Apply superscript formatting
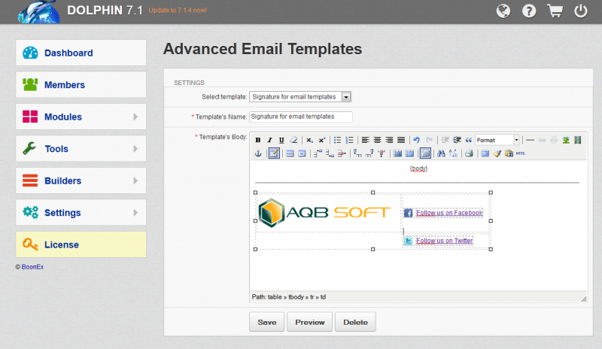The height and width of the screenshot is (349, 602). 322,140
